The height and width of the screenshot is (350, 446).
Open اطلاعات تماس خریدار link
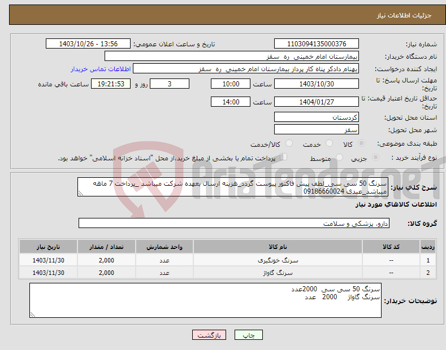pyautogui.click(x=101, y=69)
